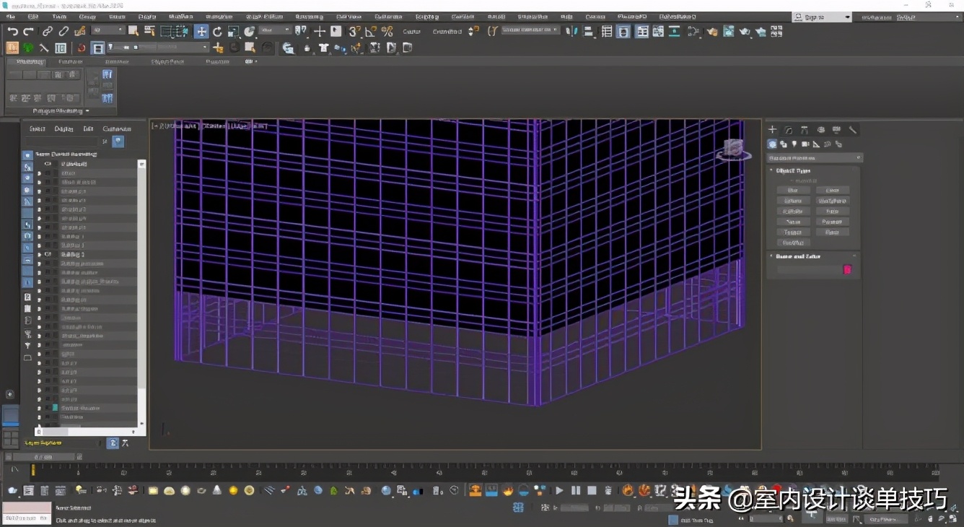Toggle Angle Snap in the main toolbar
Screen dimensions: 964x527
click(372, 32)
